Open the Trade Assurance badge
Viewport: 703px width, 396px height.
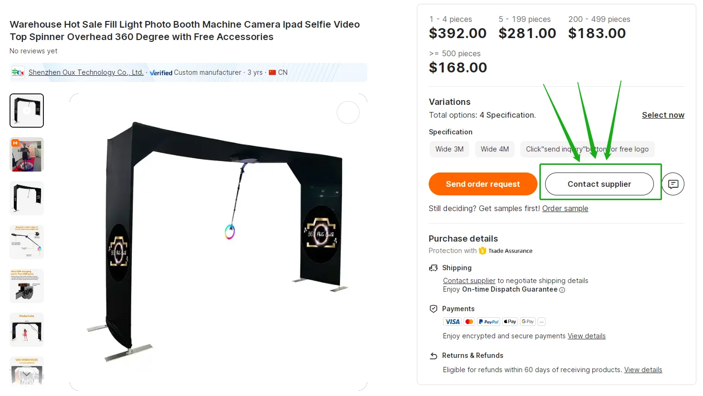(506, 251)
